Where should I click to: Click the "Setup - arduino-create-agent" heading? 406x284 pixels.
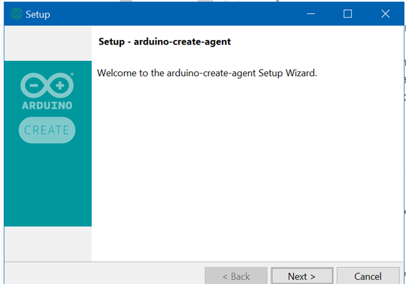point(164,42)
